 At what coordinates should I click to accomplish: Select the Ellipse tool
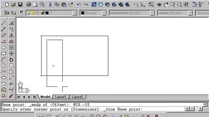tap(4, 78)
